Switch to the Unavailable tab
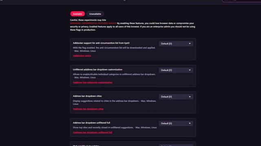 (95, 14)
